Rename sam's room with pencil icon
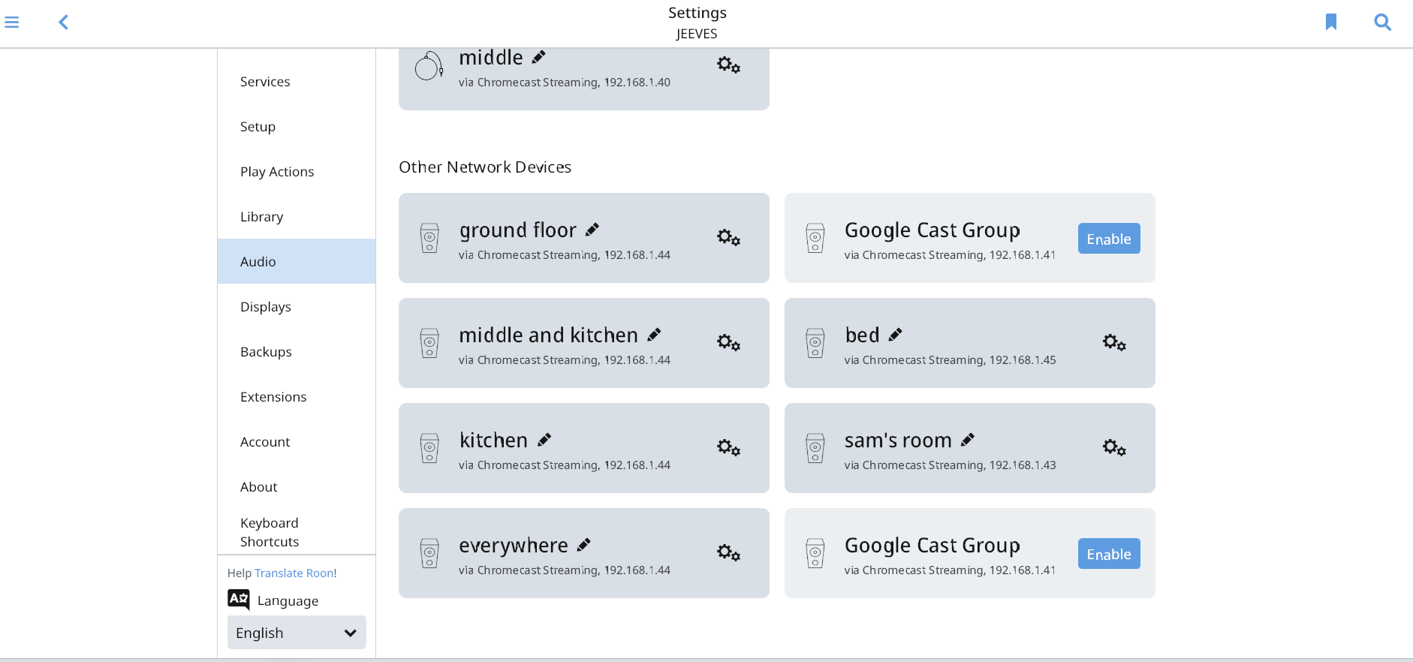 click(968, 439)
